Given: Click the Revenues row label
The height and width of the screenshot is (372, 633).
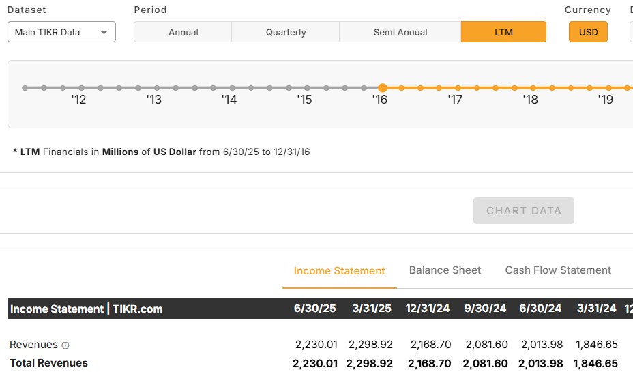Looking at the screenshot, I should click(33, 345).
